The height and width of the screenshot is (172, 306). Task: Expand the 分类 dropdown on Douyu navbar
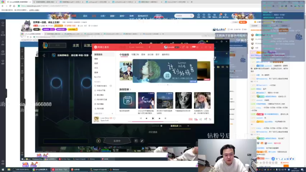(x=103, y=16)
